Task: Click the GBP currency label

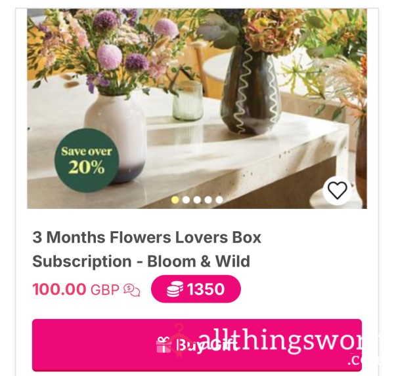Action: click(105, 290)
